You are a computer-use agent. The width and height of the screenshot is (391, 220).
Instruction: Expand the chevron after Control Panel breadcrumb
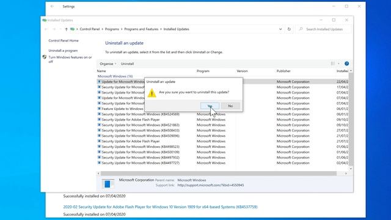tap(102, 29)
